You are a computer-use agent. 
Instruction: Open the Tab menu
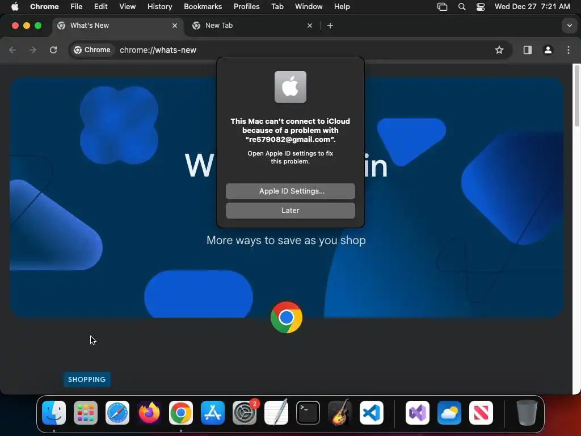[277, 7]
